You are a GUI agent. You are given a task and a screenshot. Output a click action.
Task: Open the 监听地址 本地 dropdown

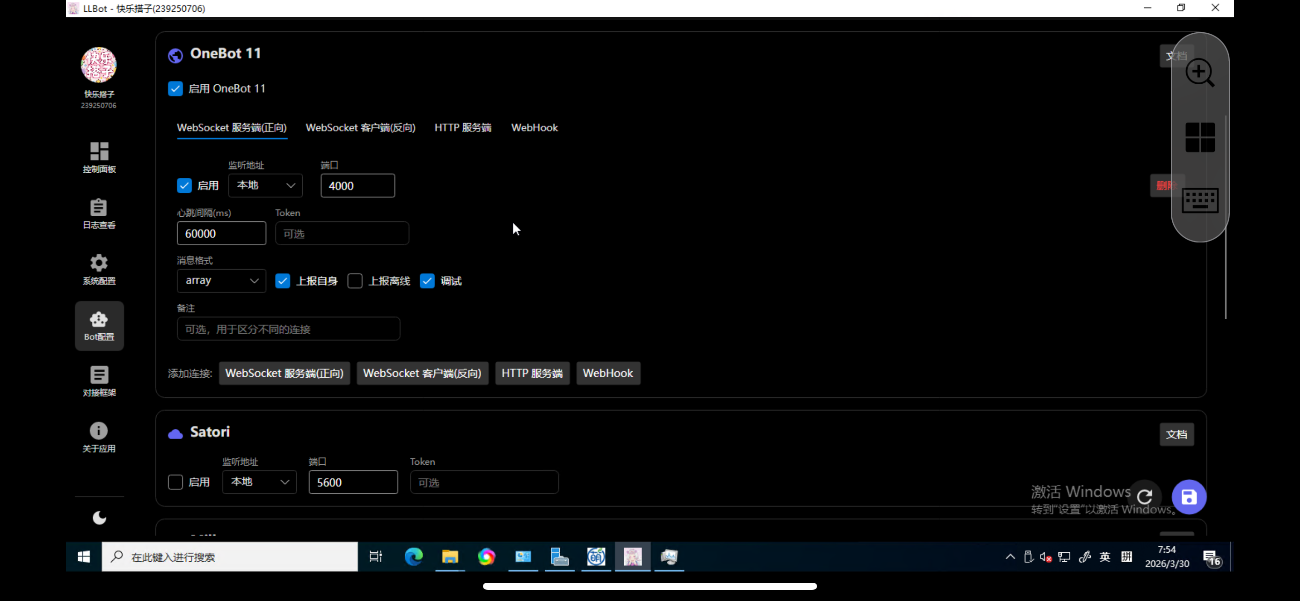point(265,185)
